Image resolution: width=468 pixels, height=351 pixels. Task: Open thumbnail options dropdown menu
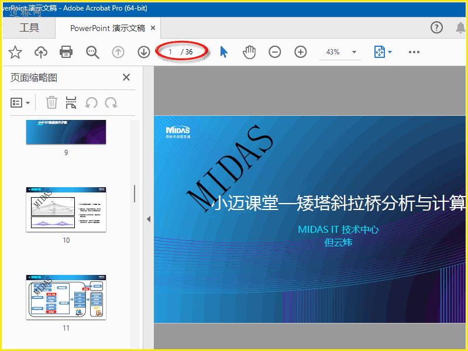click(x=20, y=103)
